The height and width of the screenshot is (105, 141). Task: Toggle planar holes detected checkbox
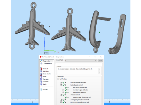click(63, 92)
